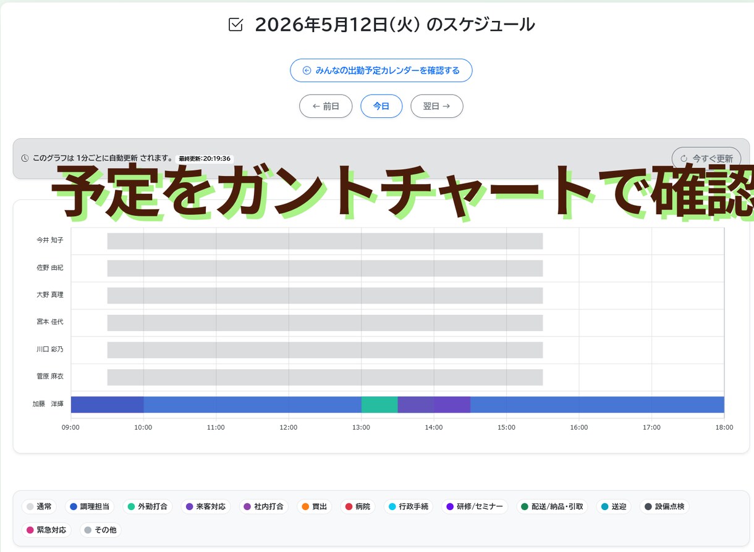Click 緊急対応 legend chip

click(x=46, y=530)
